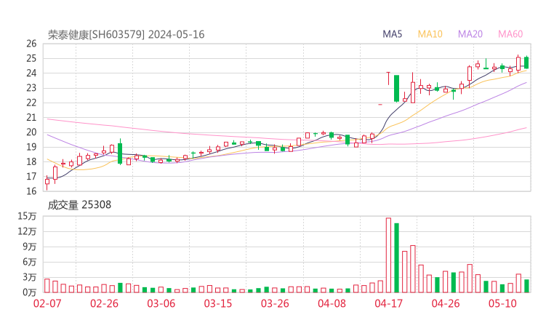Click the MA20 legend label
538x320 pixels.
click(470, 34)
